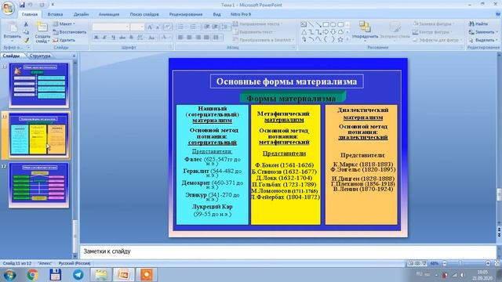The image size is (502, 282).
Task: Select the arrow line shape in gallery
Action: pyautogui.click(x=318, y=24)
